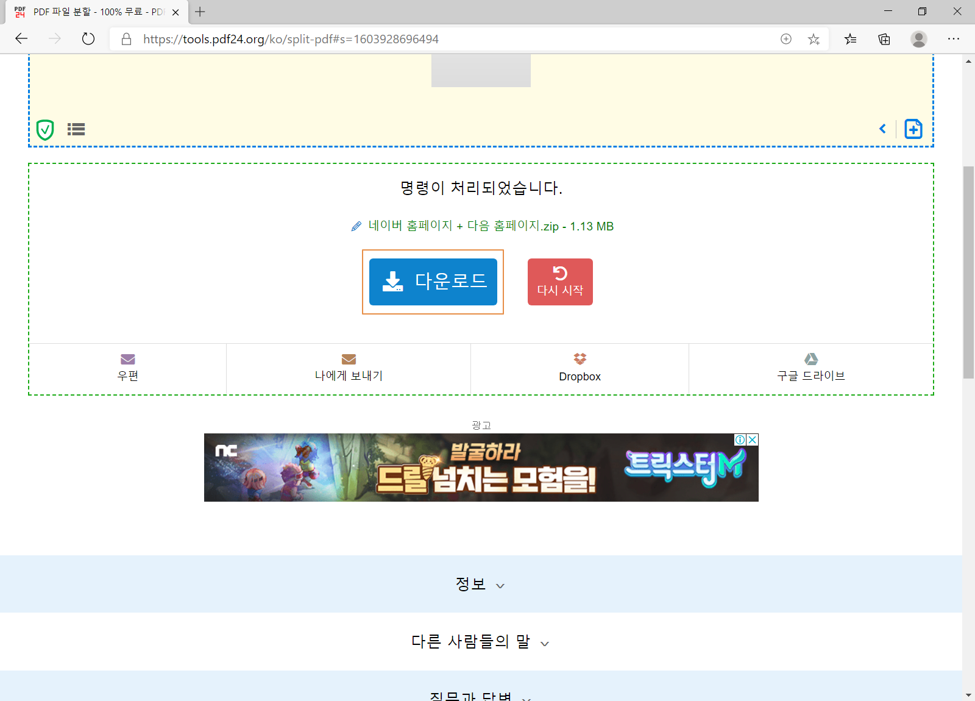The height and width of the screenshot is (701, 975).
Task: Expand the 정보 section
Action: pos(481,583)
